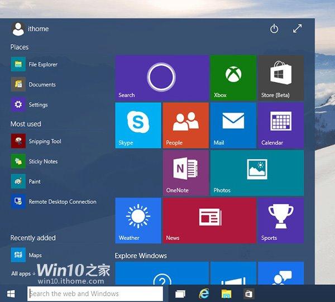Viewport: 335px width, 302px height.
Task: Open the Store (Beta) tile
Action: 280,78
